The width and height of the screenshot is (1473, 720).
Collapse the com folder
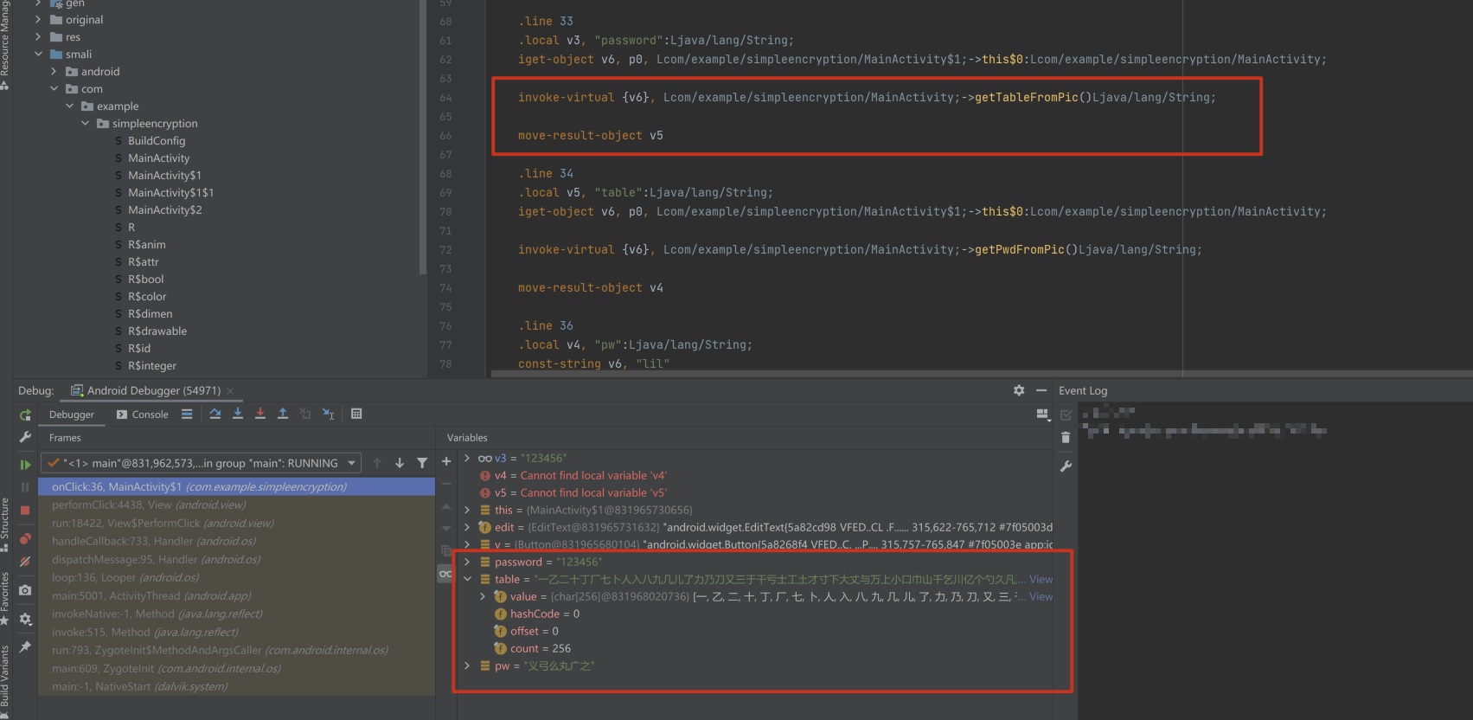54,88
